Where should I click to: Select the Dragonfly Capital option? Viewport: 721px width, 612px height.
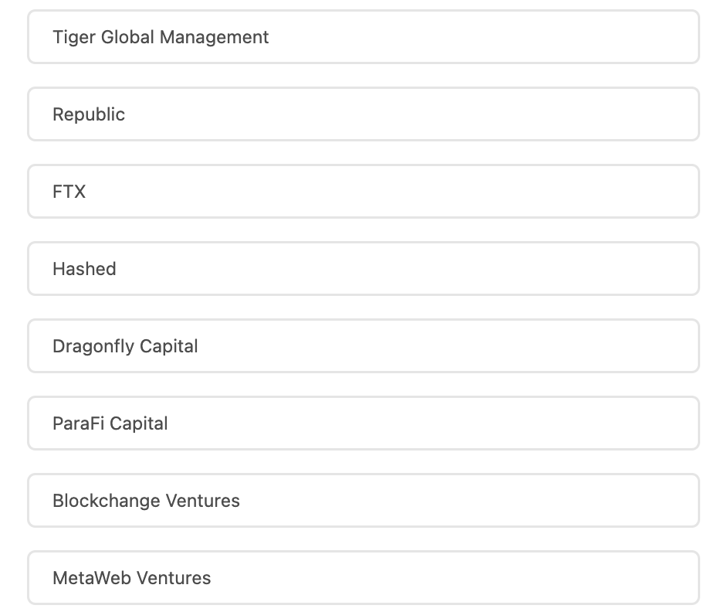(x=363, y=346)
